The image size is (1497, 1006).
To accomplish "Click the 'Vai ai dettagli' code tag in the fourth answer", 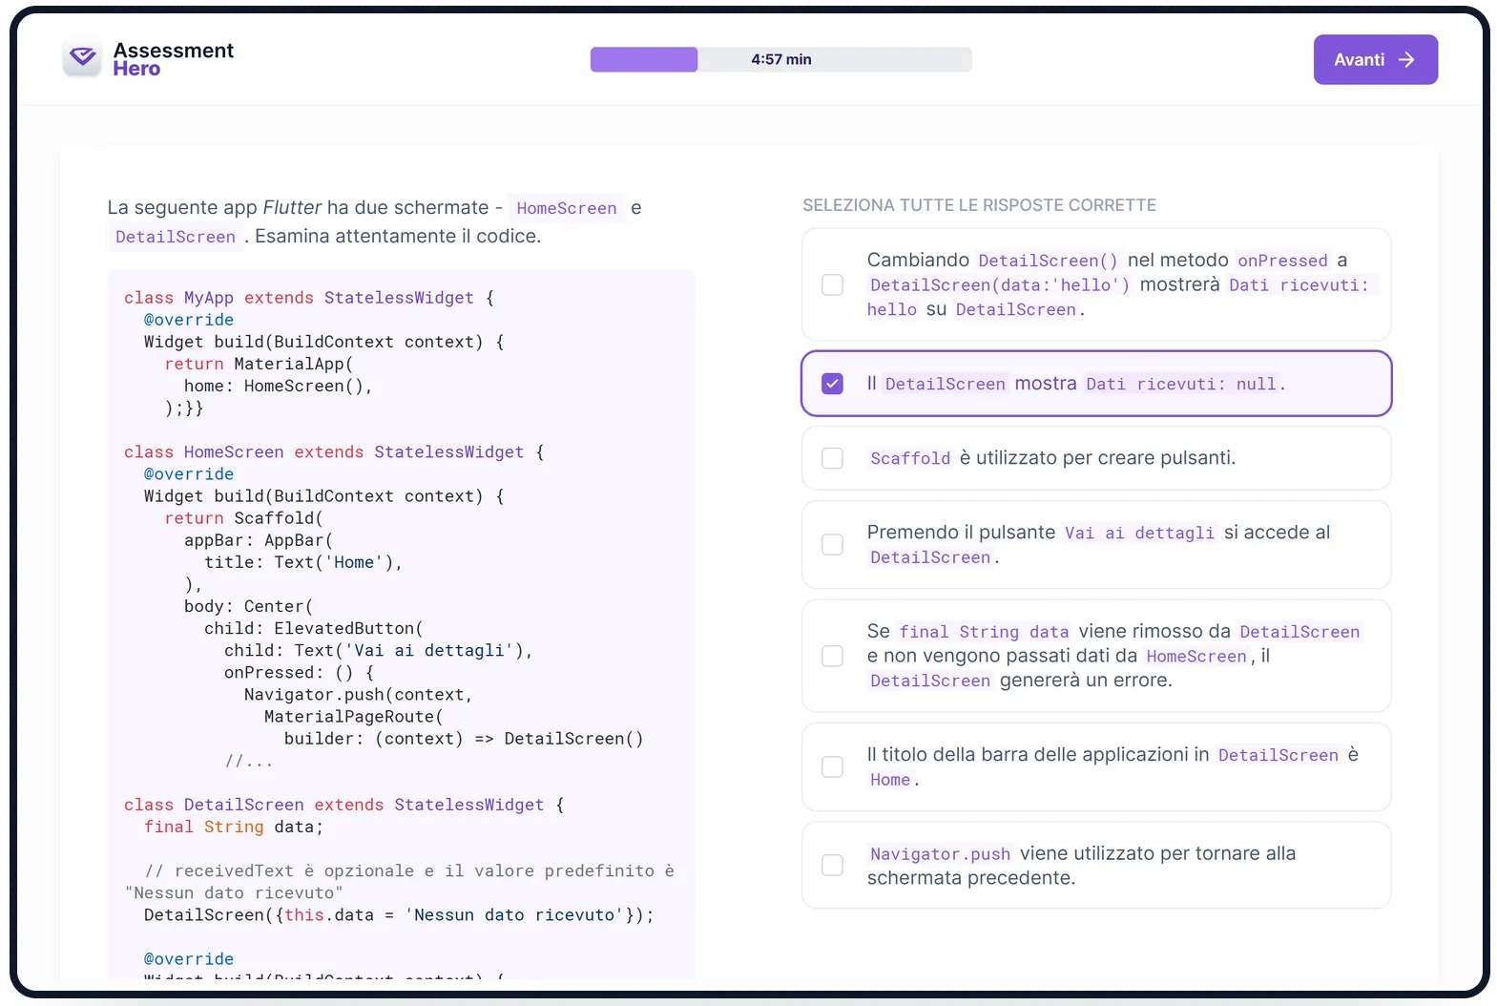I will pos(1139,533).
